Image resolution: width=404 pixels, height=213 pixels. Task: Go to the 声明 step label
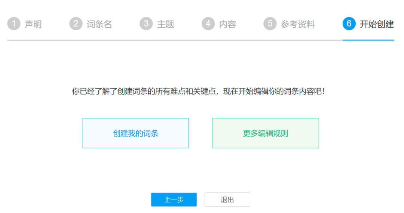coord(33,24)
